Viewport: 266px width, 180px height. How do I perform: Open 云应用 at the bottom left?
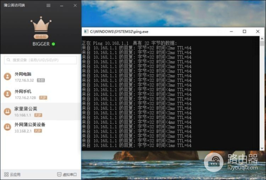(12, 174)
